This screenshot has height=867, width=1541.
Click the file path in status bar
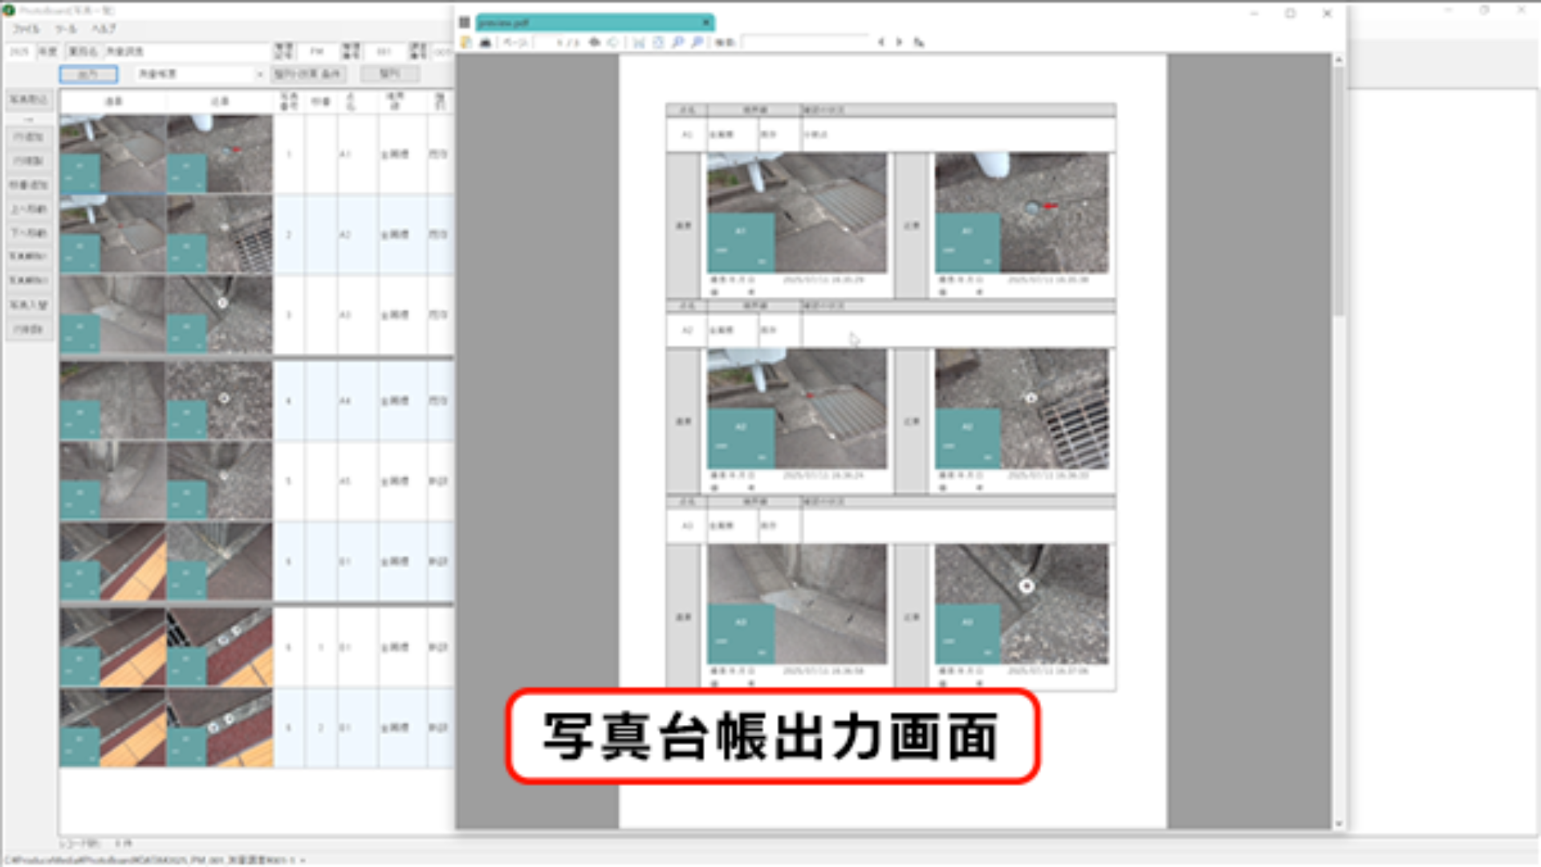[149, 861]
